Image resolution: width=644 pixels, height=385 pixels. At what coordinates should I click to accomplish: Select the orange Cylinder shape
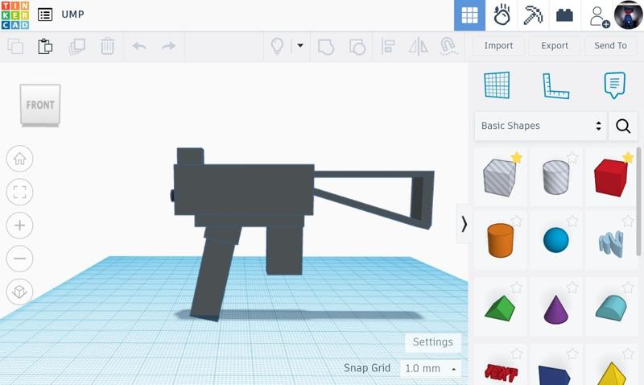click(x=500, y=240)
